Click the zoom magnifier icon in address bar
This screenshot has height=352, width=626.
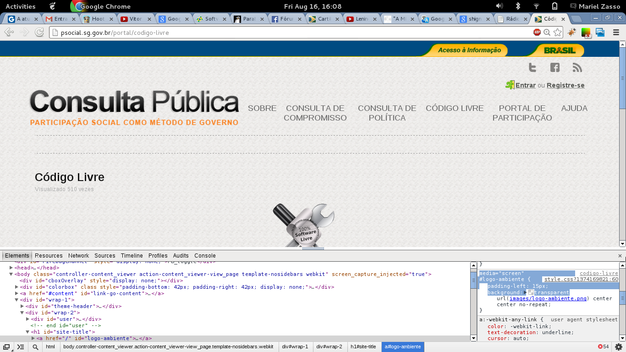(x=547, y=33)
